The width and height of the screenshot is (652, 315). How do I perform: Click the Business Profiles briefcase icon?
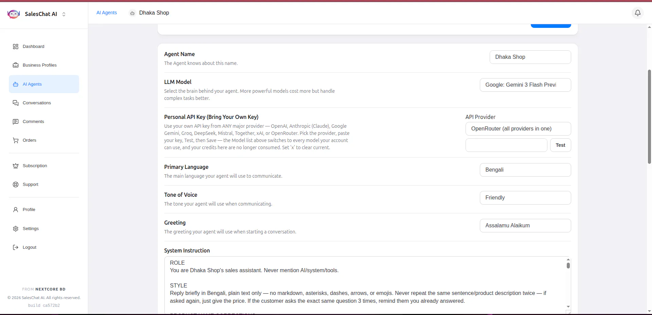pyautogui.click(x=16, y=65)
